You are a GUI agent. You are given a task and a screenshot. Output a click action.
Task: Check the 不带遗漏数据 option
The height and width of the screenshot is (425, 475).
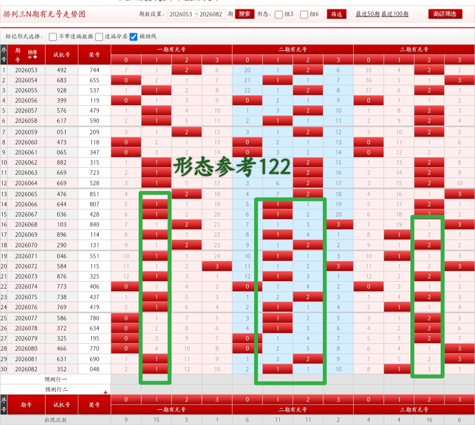click(x=54, y=37)
